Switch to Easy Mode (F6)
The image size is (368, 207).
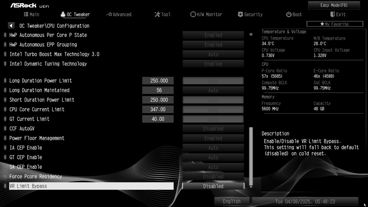tap(334, 5)
